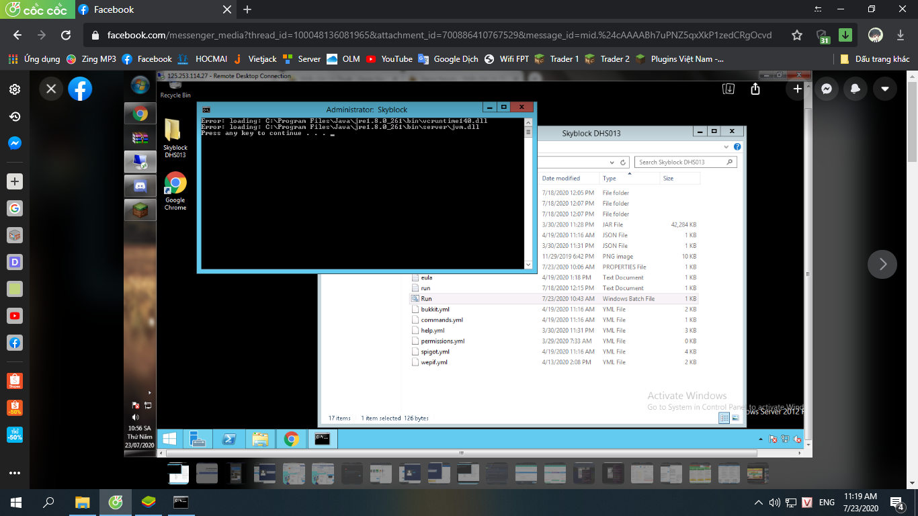Click the Google Chrome desktop shortcut in the photo
Image resolution: width=918 pixels, height=516 pixels.
[x=175, y=191]
